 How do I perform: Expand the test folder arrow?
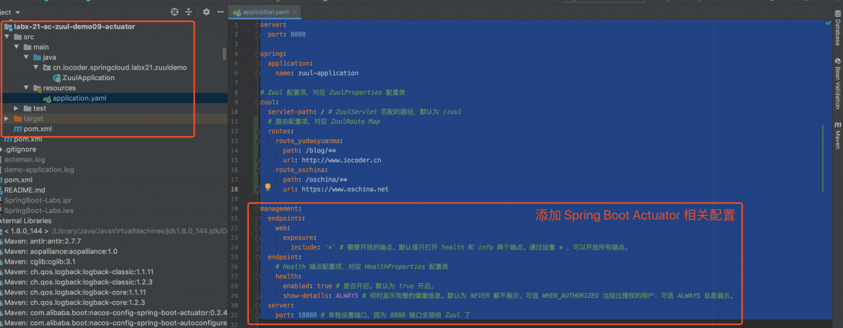(17, 108)
